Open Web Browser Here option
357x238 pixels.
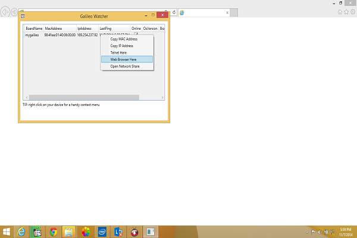click(127, 59)
